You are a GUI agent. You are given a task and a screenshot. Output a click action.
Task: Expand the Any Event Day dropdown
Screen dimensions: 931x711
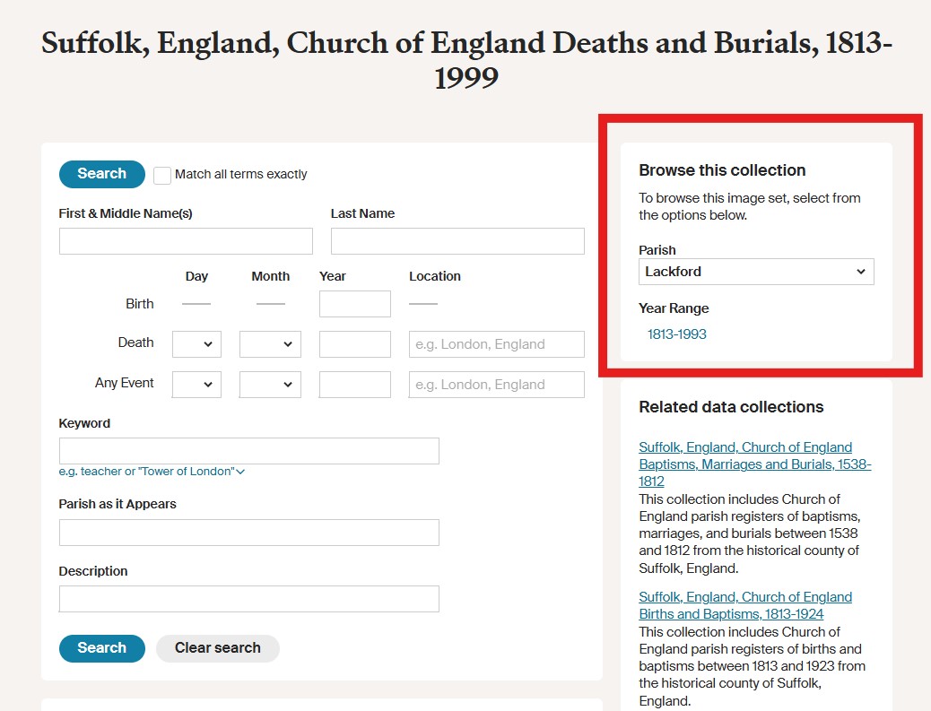(196, 385)
